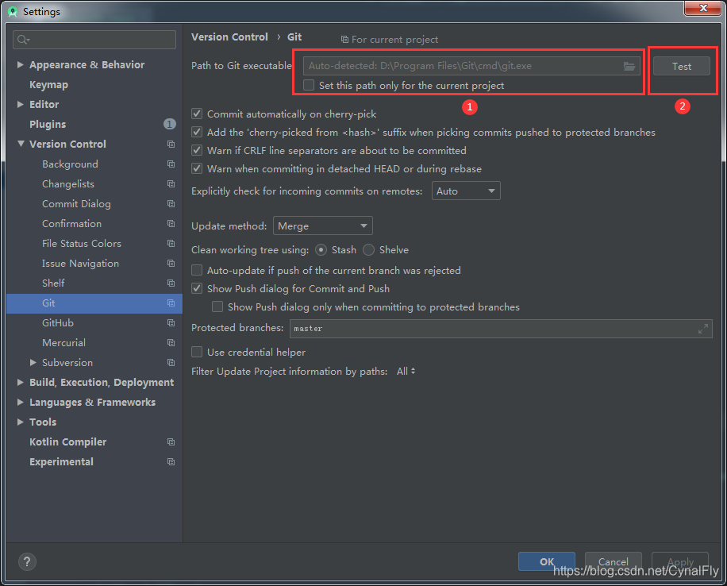Expand the Editor section arrow
This screenshot has height=586, width=727.
coord(21,104)
